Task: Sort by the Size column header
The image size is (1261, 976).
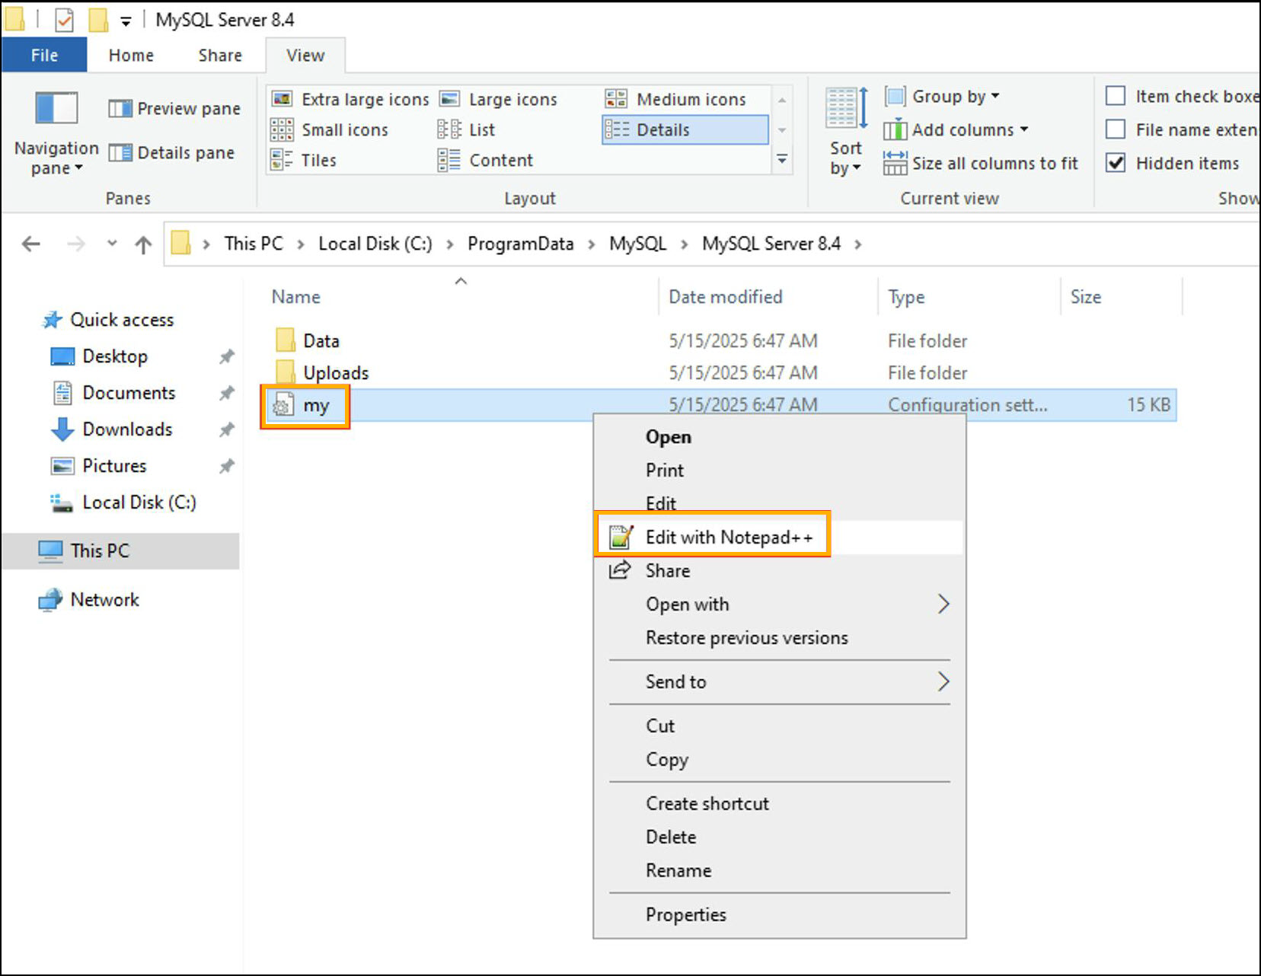Action: [1086, 297]
